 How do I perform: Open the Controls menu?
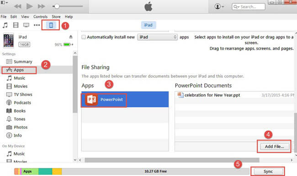click(x=40, y=16)
